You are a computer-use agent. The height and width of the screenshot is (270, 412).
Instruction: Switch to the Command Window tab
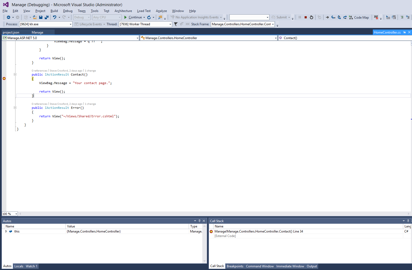(x=260, y=266)
